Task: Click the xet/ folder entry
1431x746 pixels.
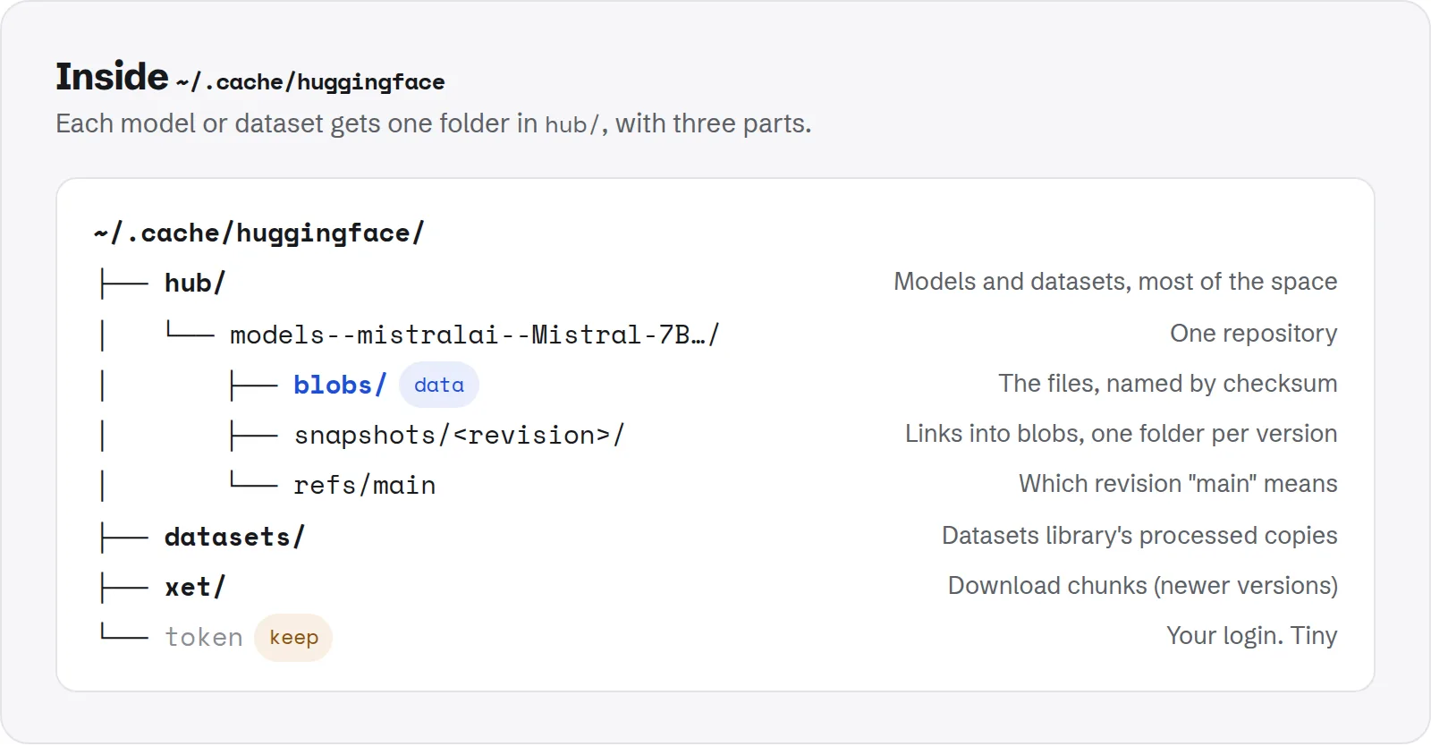Action: pyautogui.click(x=194, y=587)
